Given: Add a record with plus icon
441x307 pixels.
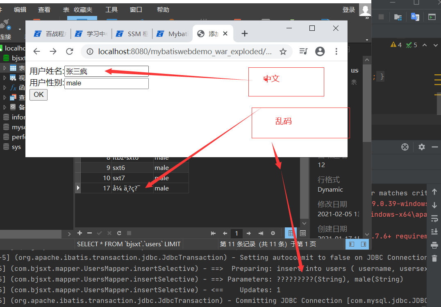Looking at the screenshot, I should tap(80, 233).
